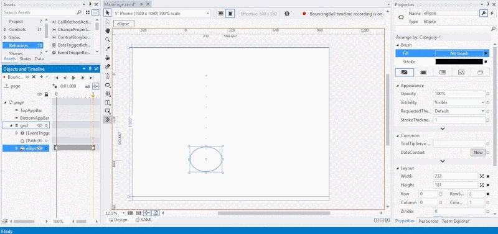The height and width of the screenshot is (234, 498).
Task: Record a keyframe at the playhead
Action: point(55,86)
